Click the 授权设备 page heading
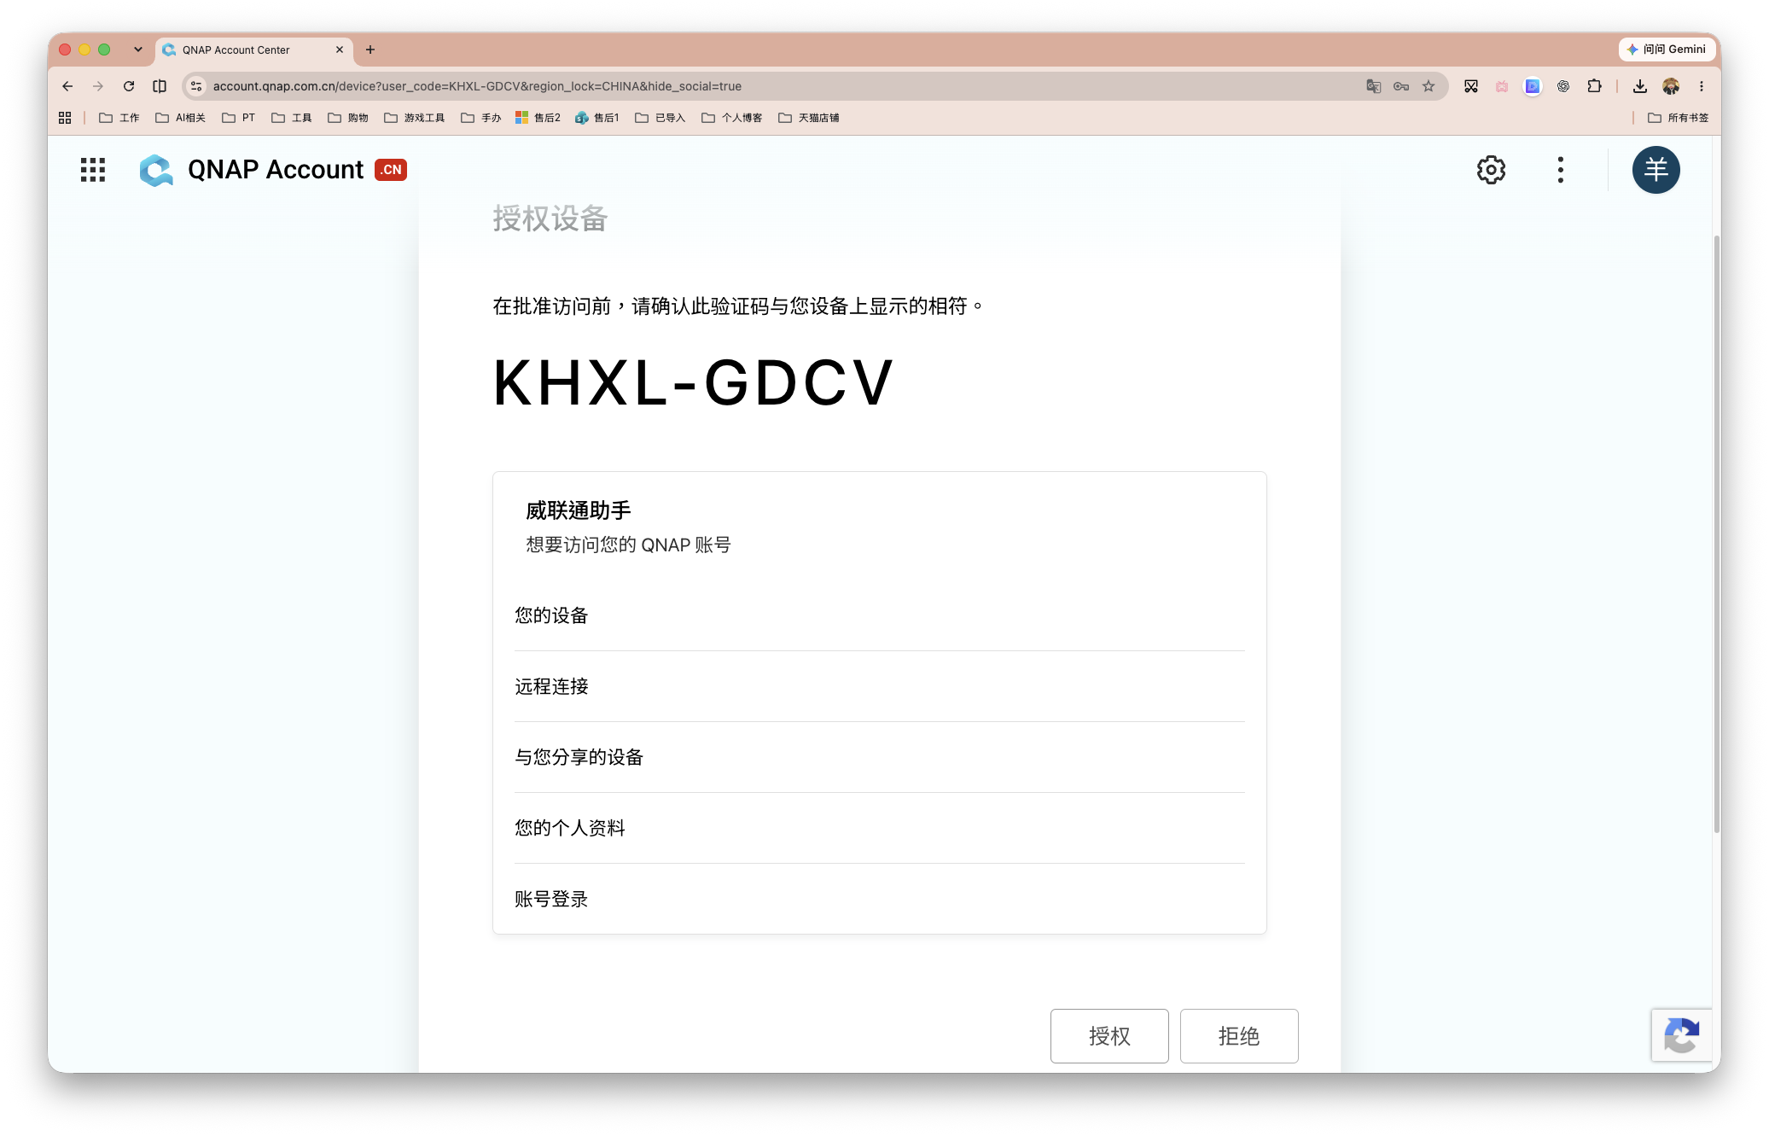 550,218
